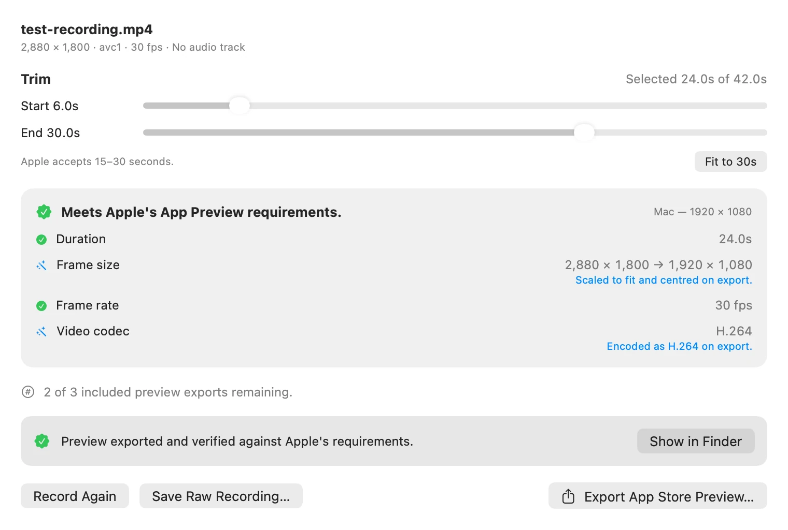This screenshot has height=530, width=788.
Task: Click the Start trim slider knob
Action: pos(240,106)
